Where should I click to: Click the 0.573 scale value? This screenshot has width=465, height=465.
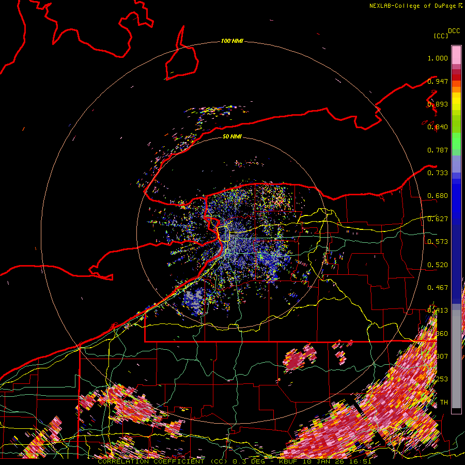point(438,242)
